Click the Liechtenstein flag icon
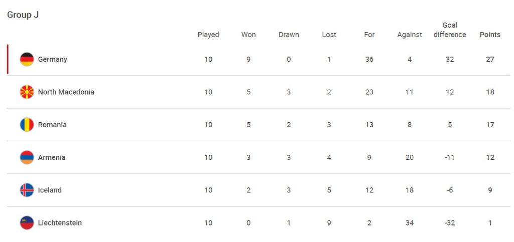This screenshot has height=242, width=514. [27, 222]
